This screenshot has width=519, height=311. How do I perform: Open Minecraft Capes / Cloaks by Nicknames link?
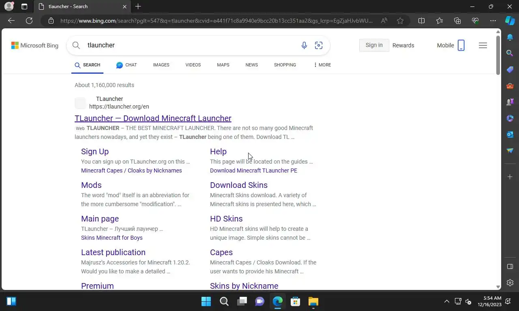pos(131,170)
